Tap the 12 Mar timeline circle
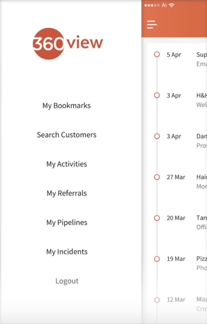The width and height of the screenshot is (207, 324). click(157, 300)
